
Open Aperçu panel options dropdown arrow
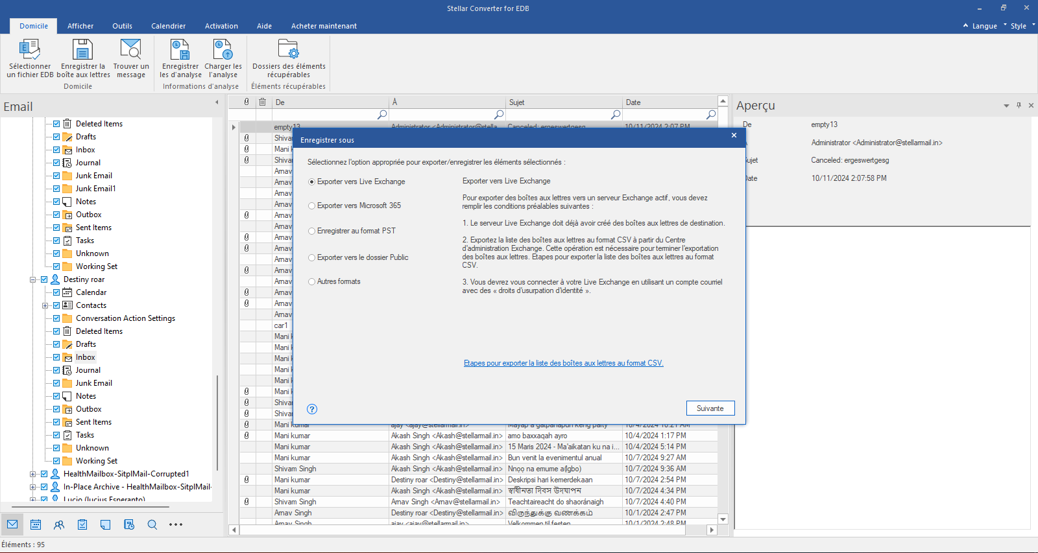point(1006,106)
